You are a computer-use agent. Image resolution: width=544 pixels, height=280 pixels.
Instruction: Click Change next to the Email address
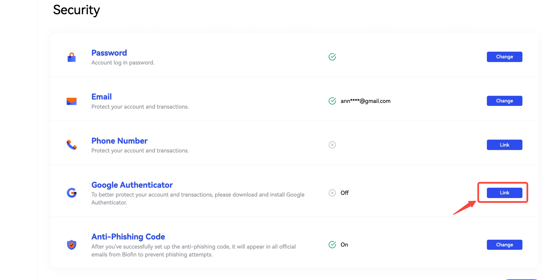[504, 101]
